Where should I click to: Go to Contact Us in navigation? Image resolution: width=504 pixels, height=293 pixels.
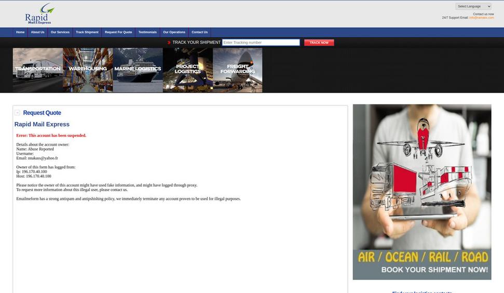tap(200, 32)
